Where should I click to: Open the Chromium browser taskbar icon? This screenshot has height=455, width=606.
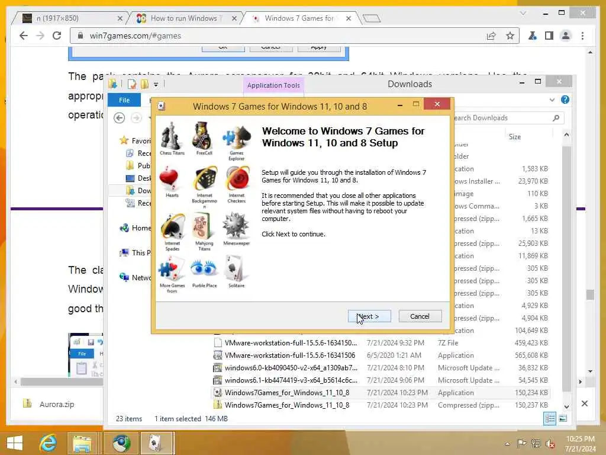click(121, 443)
